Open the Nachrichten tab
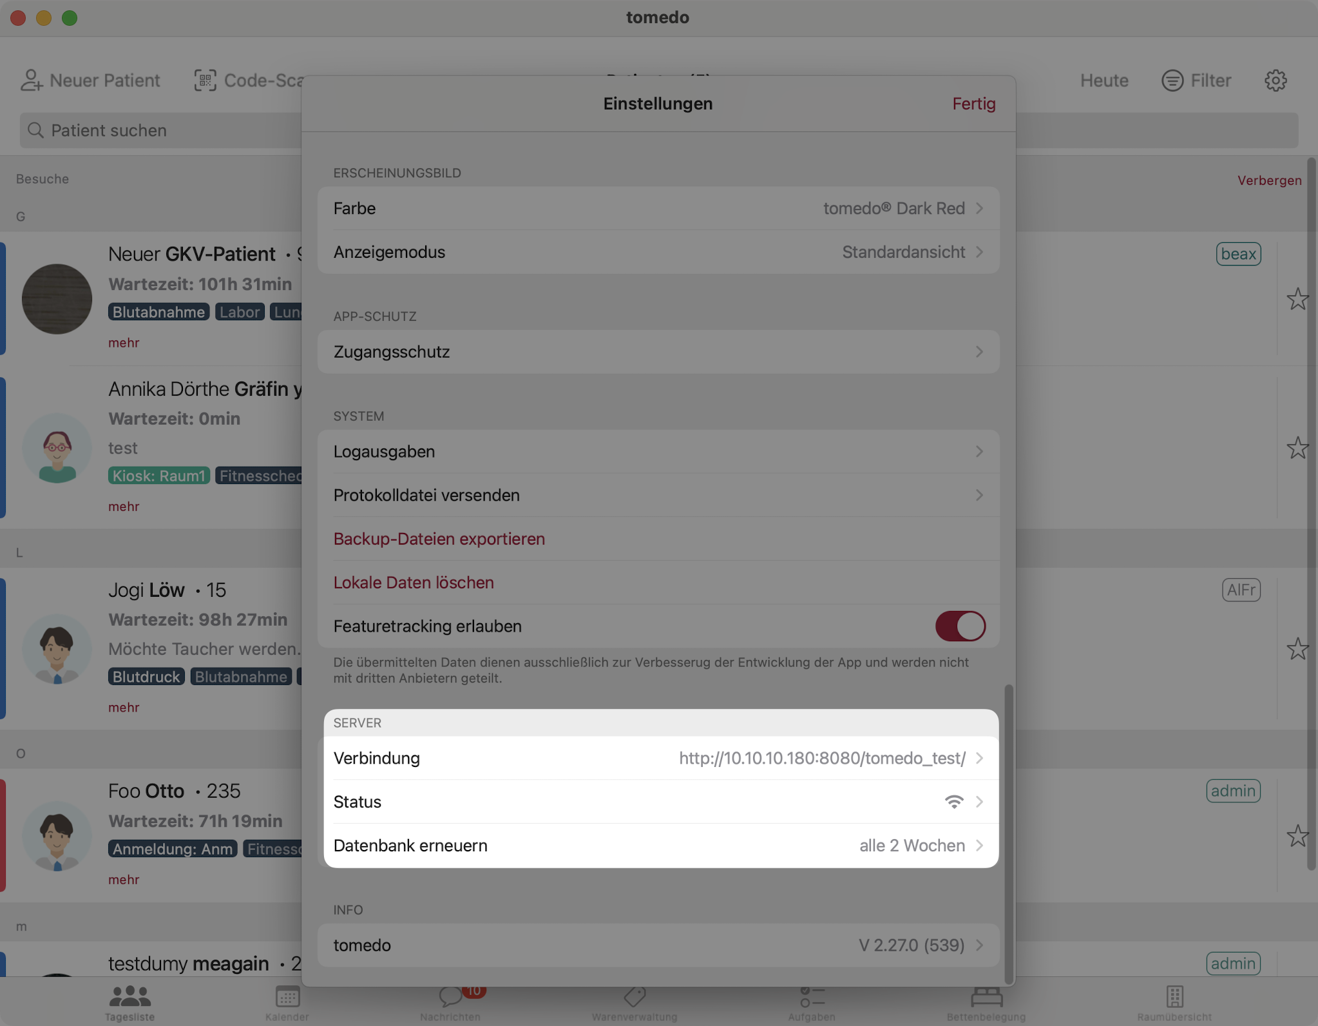This screenshot has height=1026, width=1318. coord(450,1002)
